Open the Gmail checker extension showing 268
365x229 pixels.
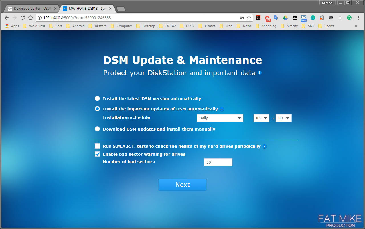click(267, 18)
